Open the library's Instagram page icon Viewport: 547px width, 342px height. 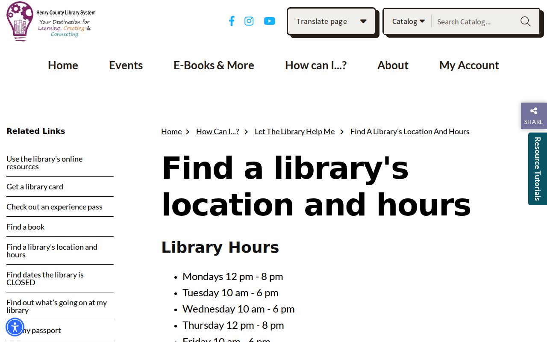click(249, 21)
